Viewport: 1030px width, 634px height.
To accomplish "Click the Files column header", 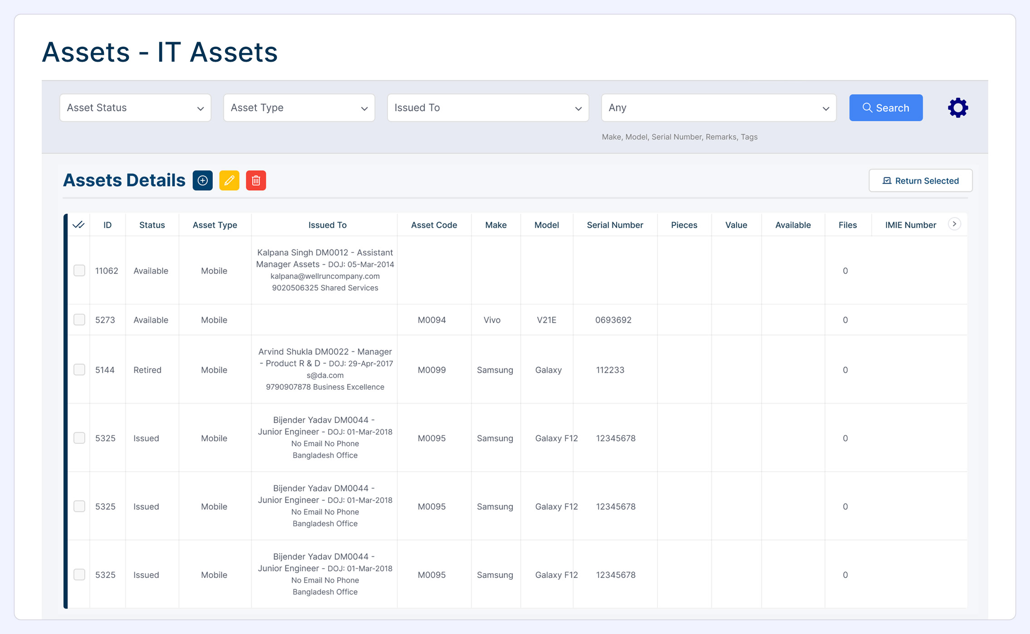I will point(847,225).
